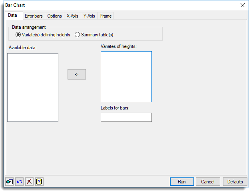Click the -> transfer arrow button

pyautogui.click(x=77, y=74)
